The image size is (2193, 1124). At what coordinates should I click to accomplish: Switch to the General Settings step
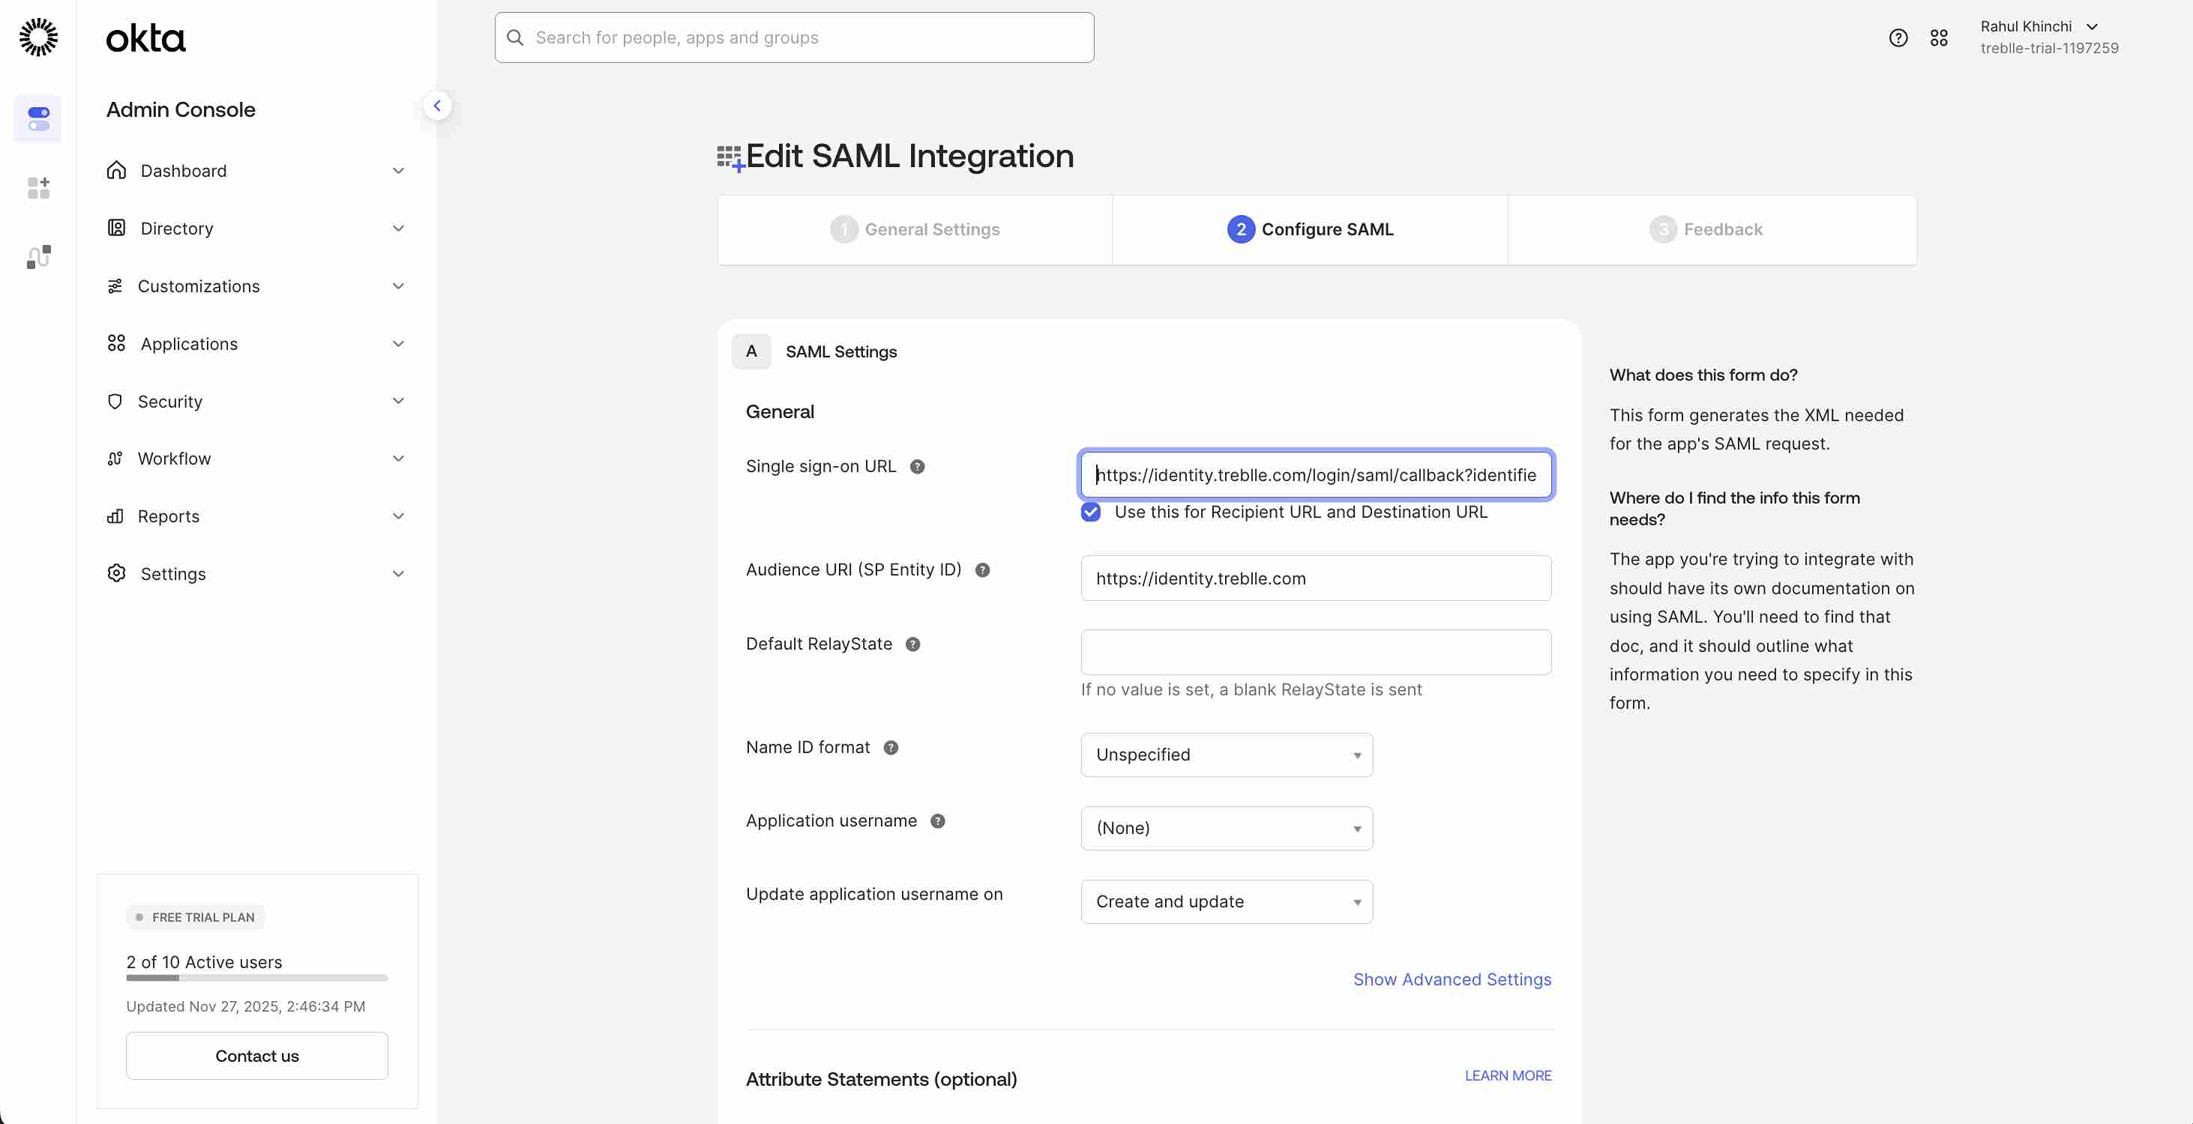click(x=915, y=229)
